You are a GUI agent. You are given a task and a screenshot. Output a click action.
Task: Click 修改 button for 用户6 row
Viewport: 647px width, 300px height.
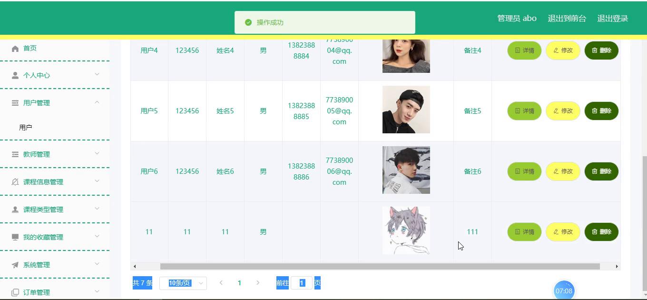tap(563, 171)
